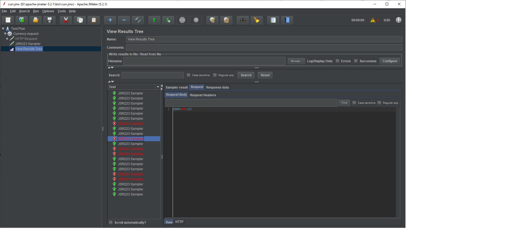Stop the running test
This screenshot has height=246, width=510.
click(182, 20)
